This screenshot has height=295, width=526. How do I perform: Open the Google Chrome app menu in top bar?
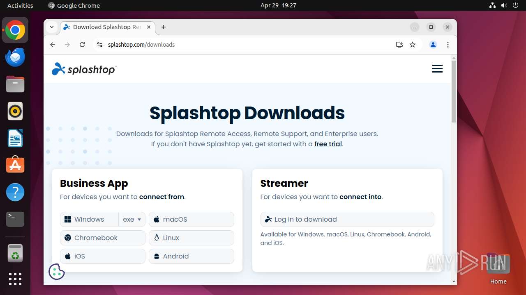(x=74, y=5)
